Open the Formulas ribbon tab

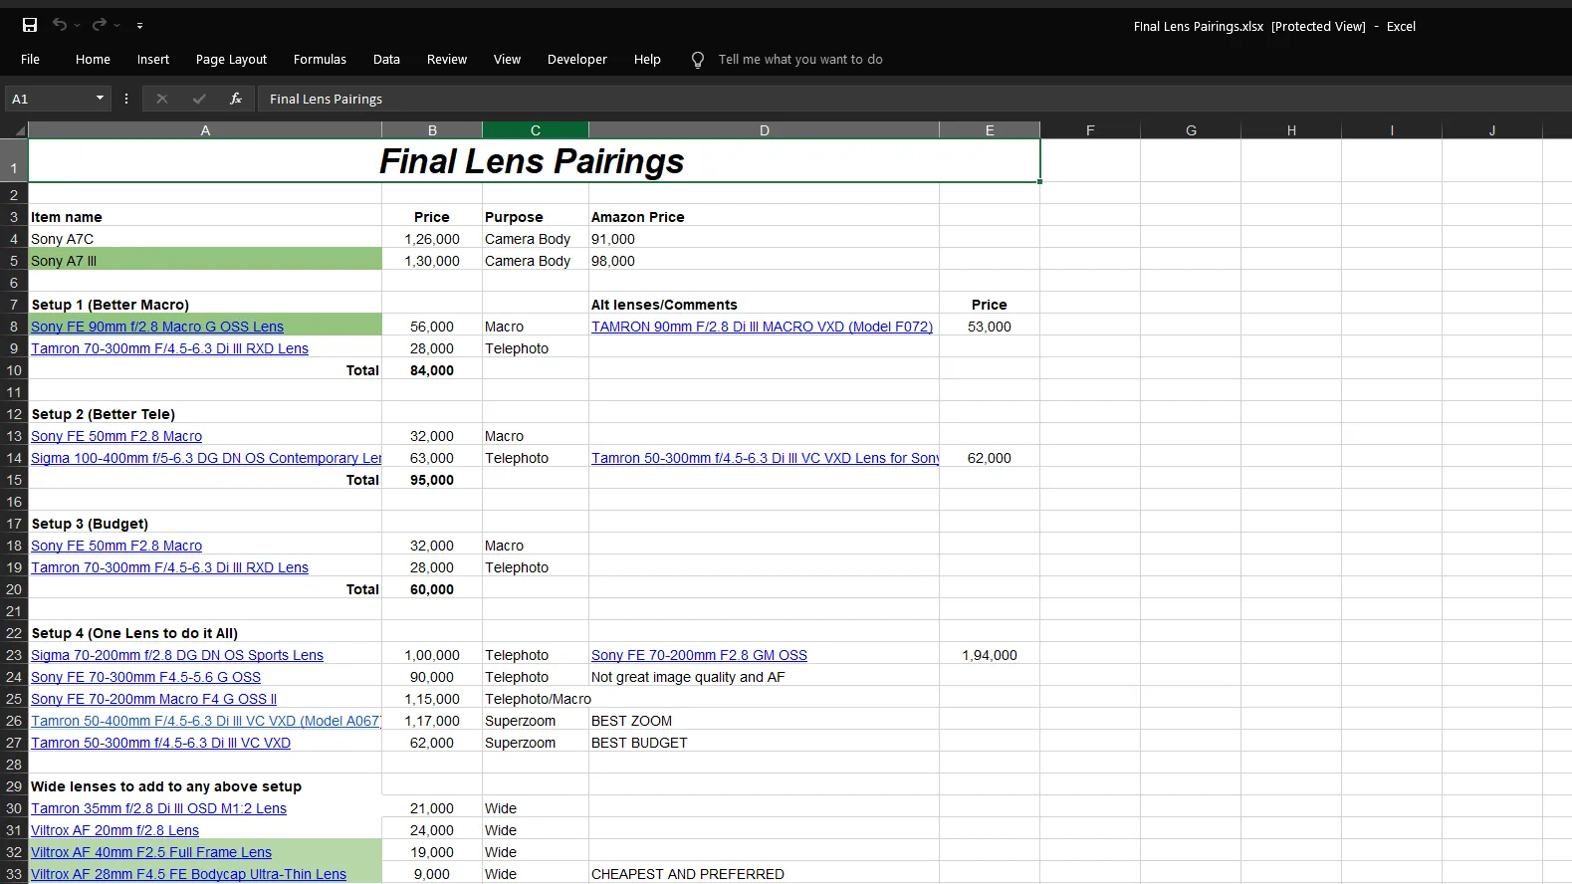click(x=320, y=60)
